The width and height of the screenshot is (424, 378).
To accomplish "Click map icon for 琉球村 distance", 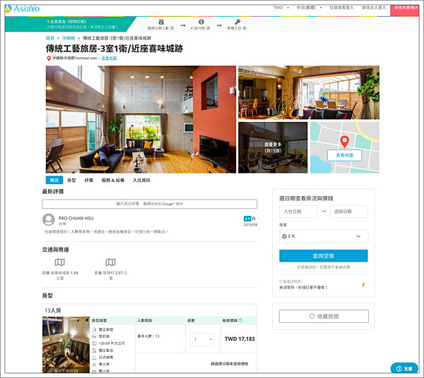I will click(110, 262).
